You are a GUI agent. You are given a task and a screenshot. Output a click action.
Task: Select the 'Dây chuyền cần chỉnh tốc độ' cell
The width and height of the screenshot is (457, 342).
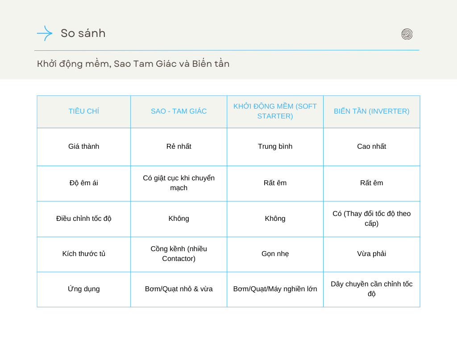point(371,289)
